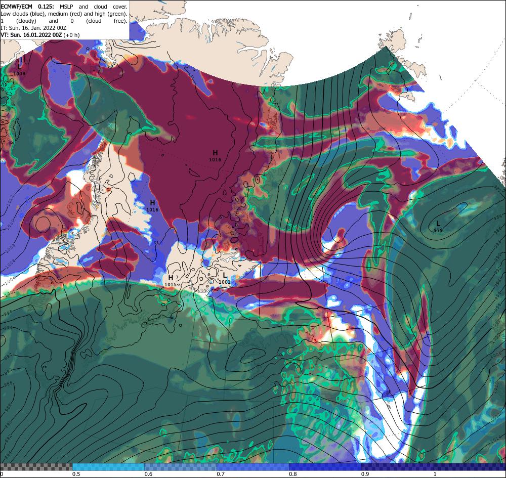Click the 0.6–0.7 colorbar segment
Viewport: 506px width, 478px height.
[181, 467]
